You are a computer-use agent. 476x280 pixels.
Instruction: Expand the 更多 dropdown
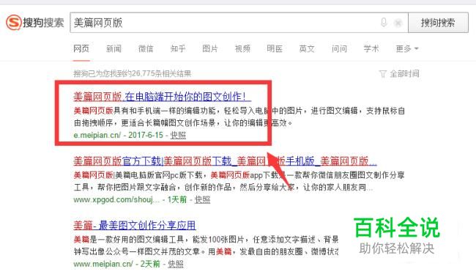tap(406, 48)
